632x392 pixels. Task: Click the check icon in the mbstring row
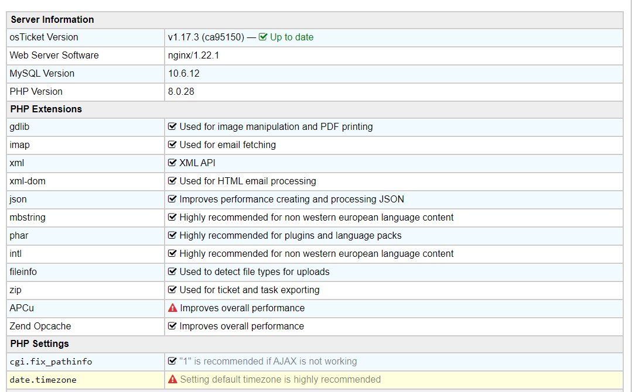tap(172, 217)
